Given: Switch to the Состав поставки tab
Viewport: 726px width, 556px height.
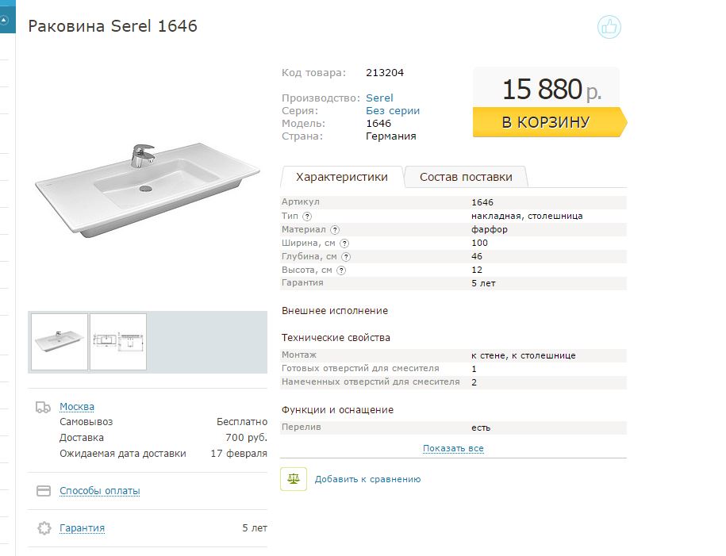Looking at the screenshot, I should [466, 177].
